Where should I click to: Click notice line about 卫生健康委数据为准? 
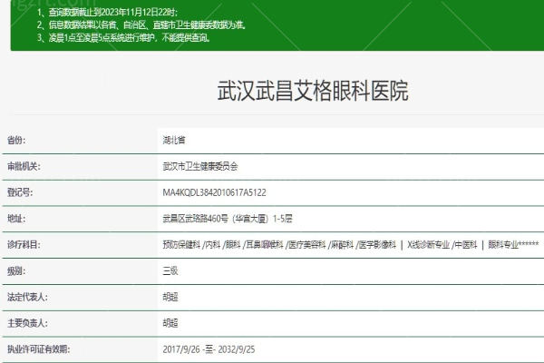141,25
